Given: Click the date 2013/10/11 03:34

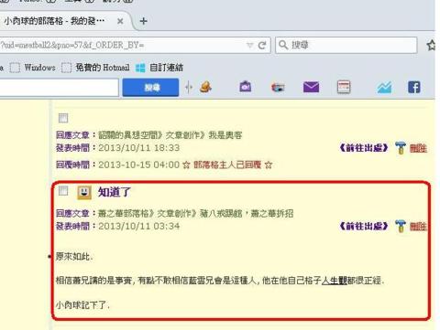Looking at the screenshot, I should click(x=139, y=226).
